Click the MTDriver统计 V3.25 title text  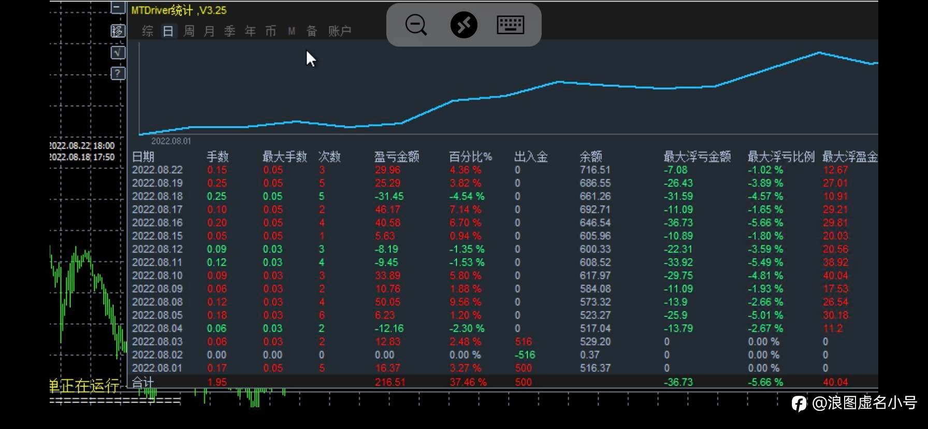(179, 10)
